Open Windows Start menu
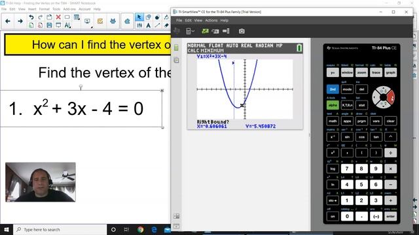This screenshot has width=419, height=235. [7, 229]
